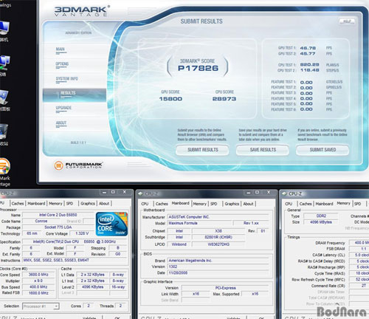Click the Core Speed value 3600.0 MHz
This screenshot has height=319, width=369.
tap(38, 275)
